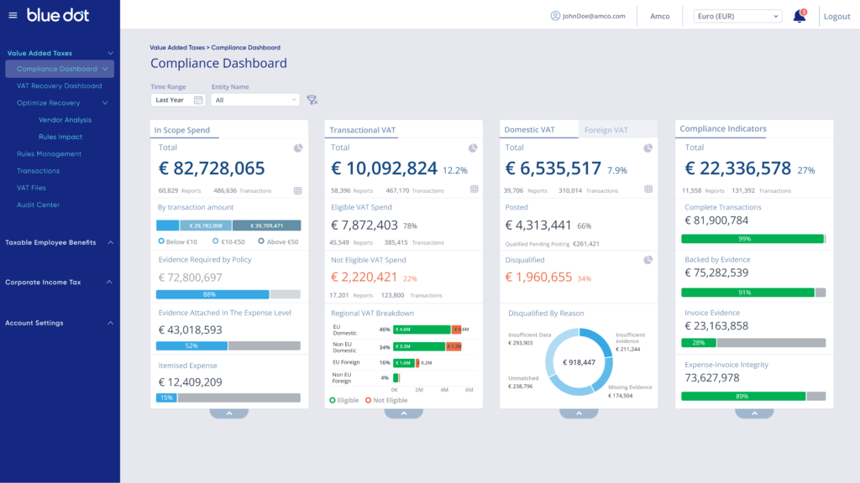Click table grid icon in Transactional VAT card
The width and height of the screenshot is (860, 483).
point(474,190)
